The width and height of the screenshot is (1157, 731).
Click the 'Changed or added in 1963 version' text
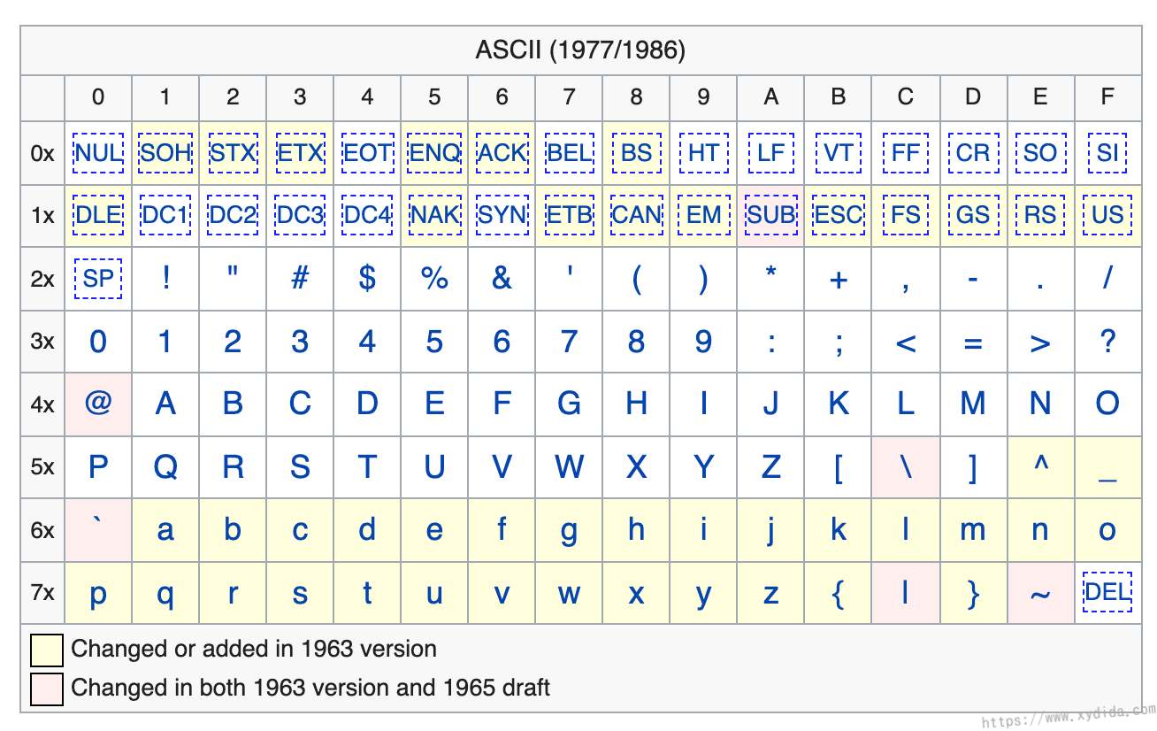(x=254, y=649)
